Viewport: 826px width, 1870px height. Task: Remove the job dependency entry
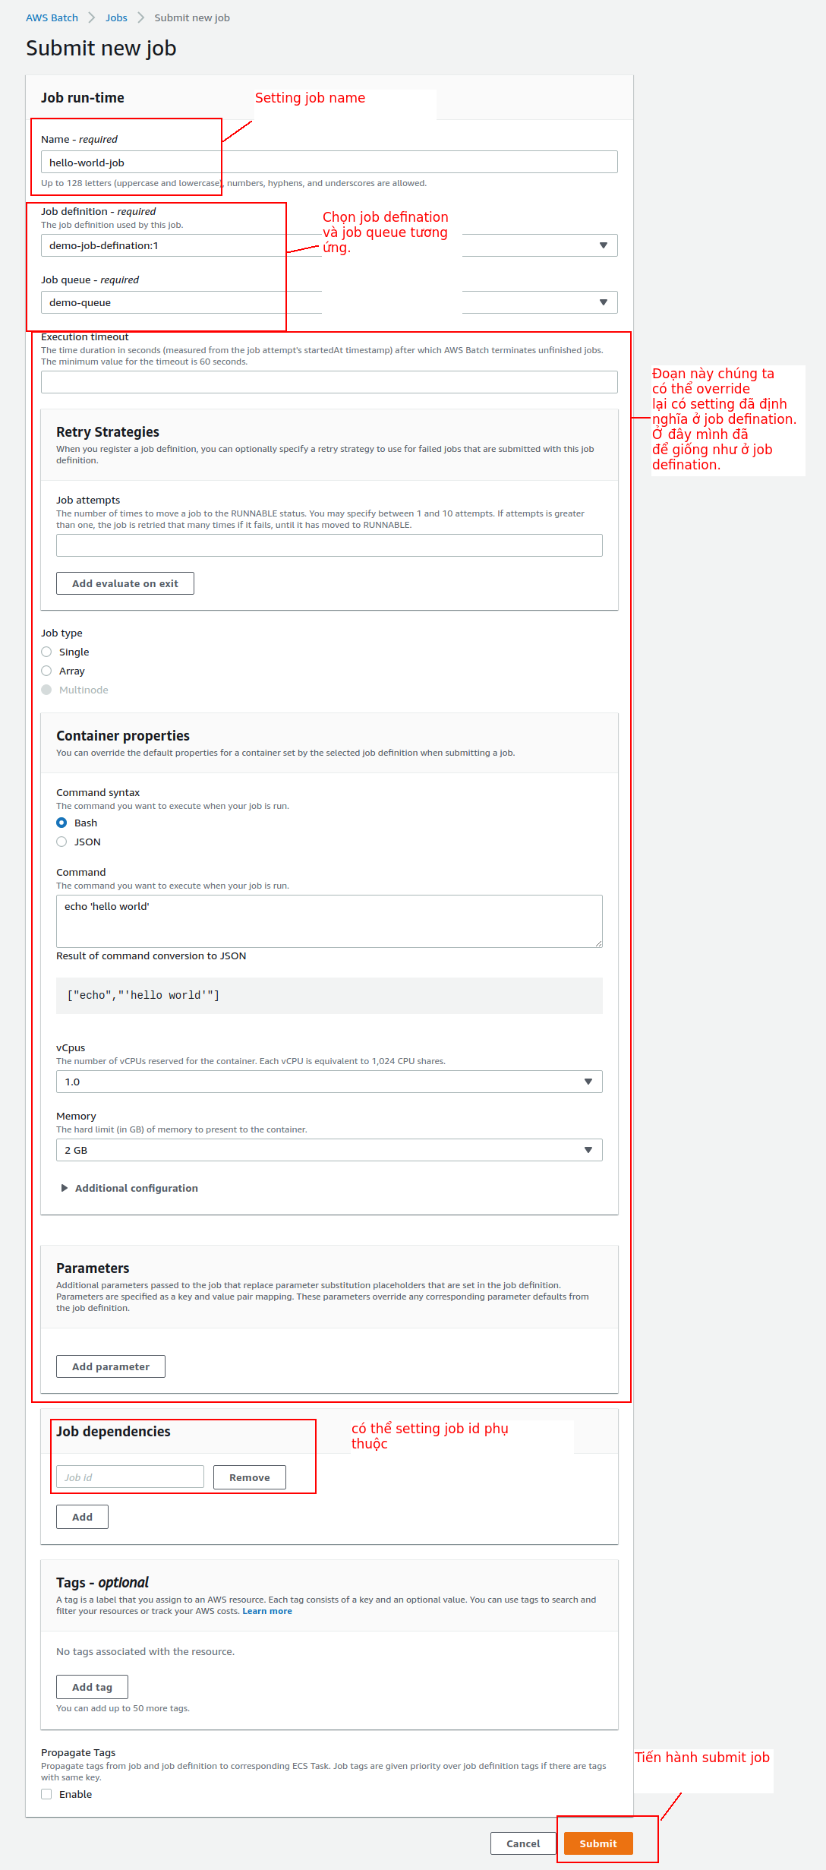[x=250, y=1477]
